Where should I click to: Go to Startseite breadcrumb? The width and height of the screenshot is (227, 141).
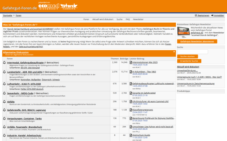coord(8,15)
